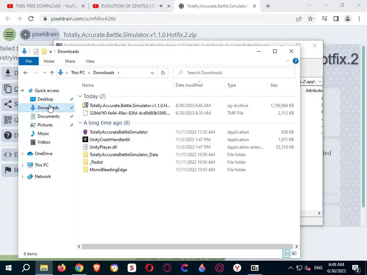Open the Share ribbon tab
Screen dimensions: 367x275
coord(70,61)
